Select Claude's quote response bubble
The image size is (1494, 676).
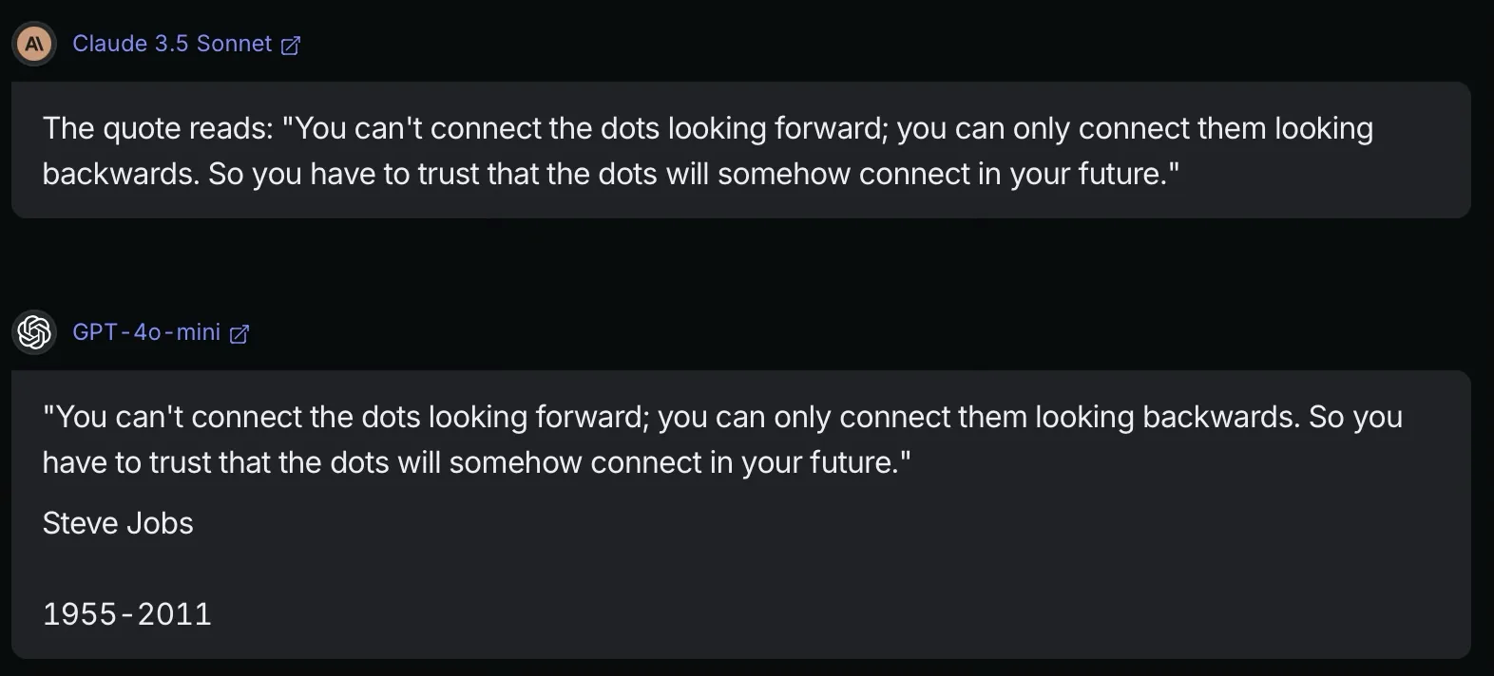[x=741, y=149]
